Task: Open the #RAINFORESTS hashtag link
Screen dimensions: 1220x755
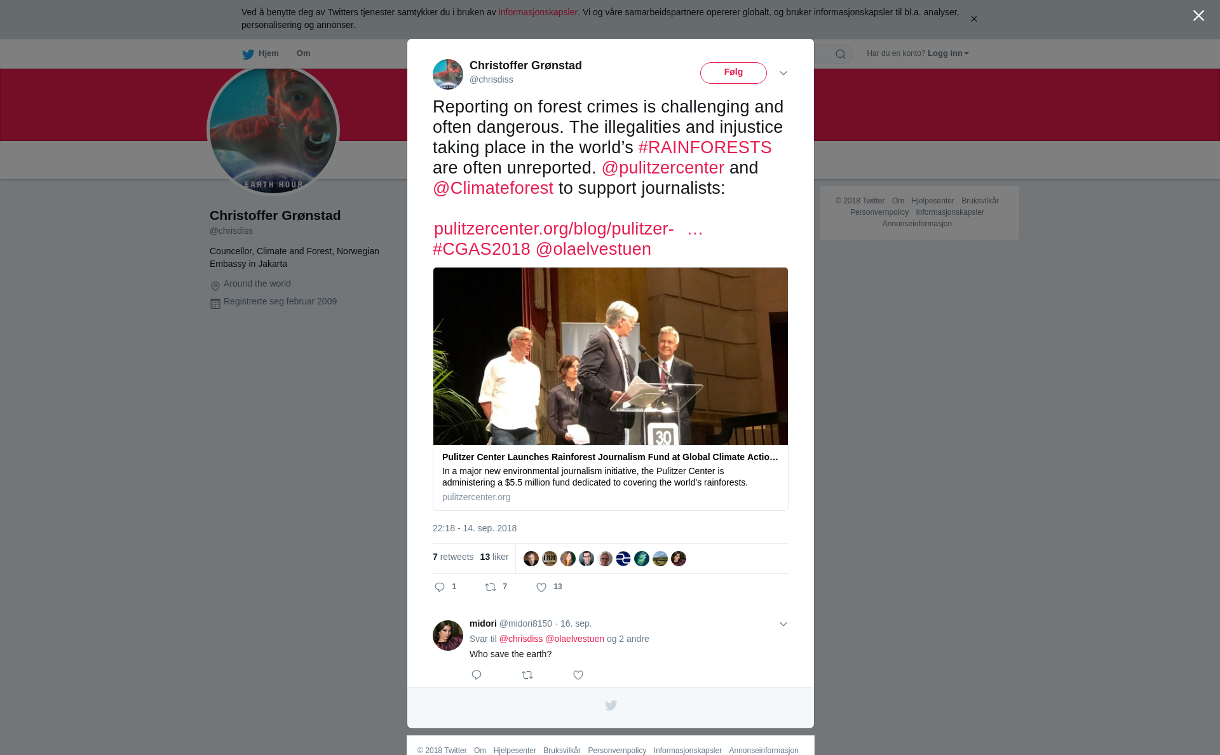Action: [x=705, y=147]
